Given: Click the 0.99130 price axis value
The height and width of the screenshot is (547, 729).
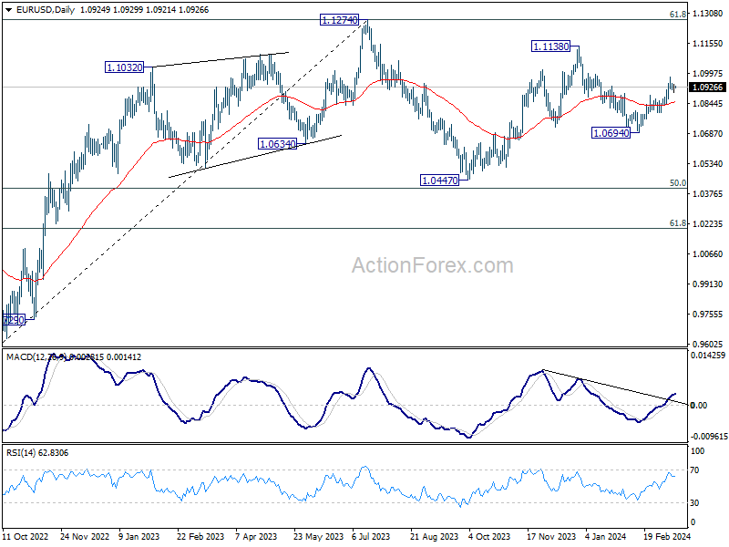Looking at the screenshot, I should (x=708, y=284).
